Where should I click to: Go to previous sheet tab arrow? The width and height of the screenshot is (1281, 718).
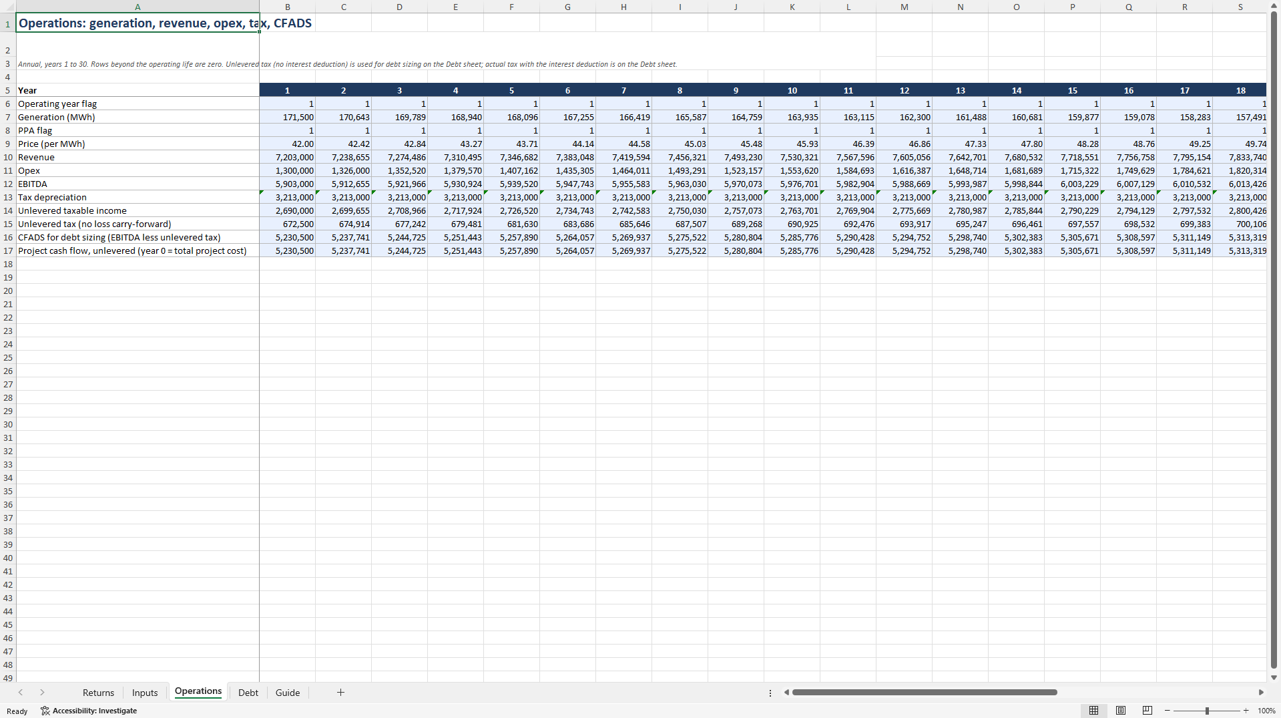point(21,693)
